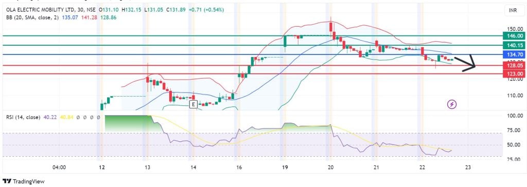This screenshot has height=187, width=527.
Task: Click the 04:00 time axis label
Action: click(59, 167)
